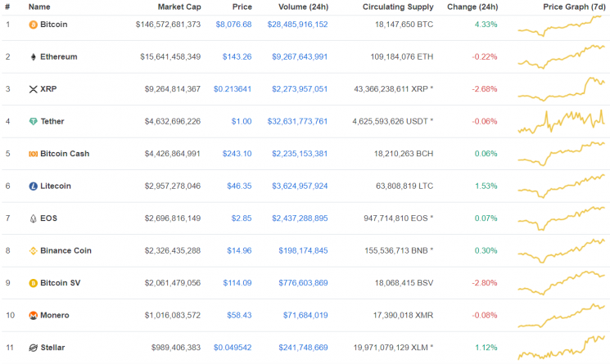The height and width of the screenshot is (364, 610).
Task: Open the Litecoin name link
Action: 56,186
